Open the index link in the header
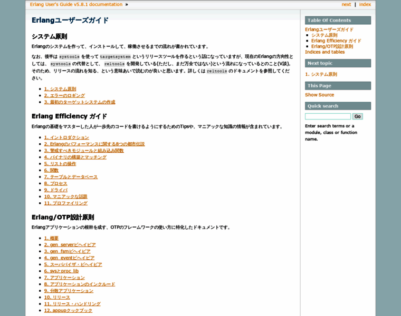 click(365, 4)
